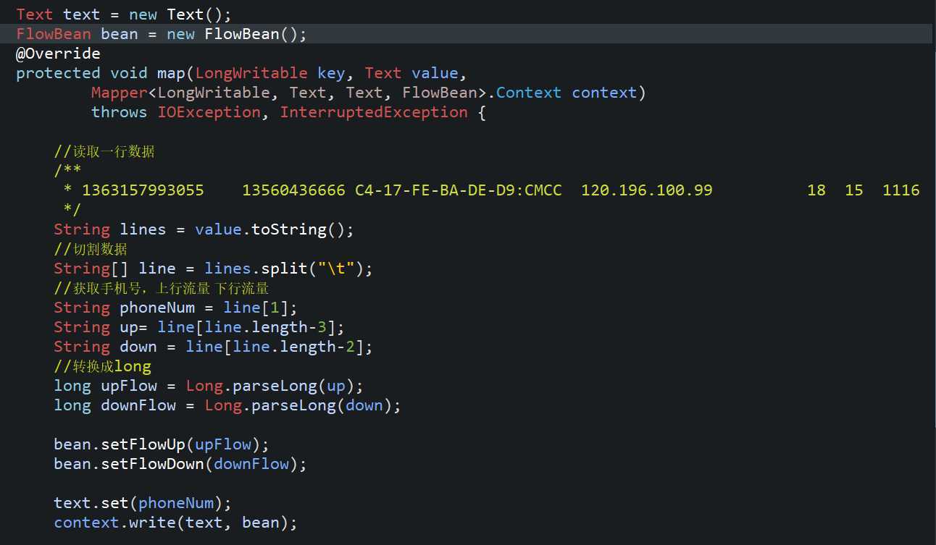
Task: Click 'downFlow' in the long downFlow declaration
Action: (138, 405)
